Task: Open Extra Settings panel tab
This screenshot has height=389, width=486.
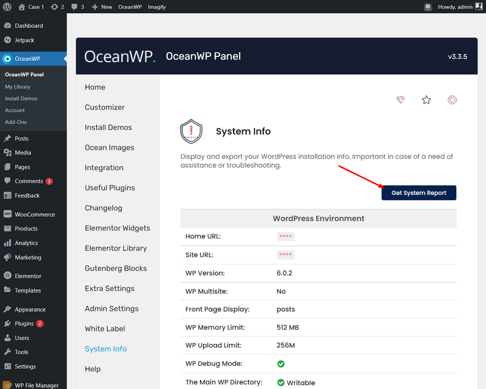Action: click(x=110, y=288)
